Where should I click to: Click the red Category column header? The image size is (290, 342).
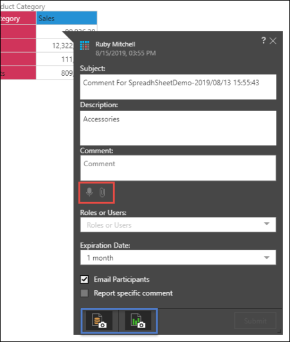(x=18, y=18)
